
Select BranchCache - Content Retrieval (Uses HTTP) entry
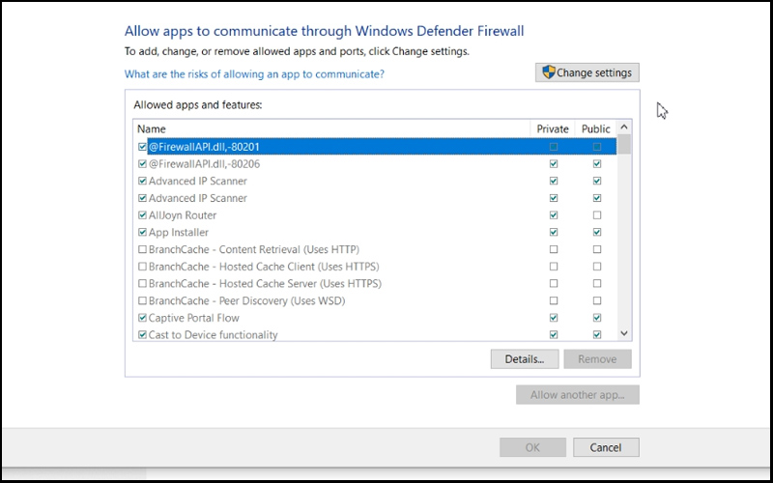tap(375, 249)
